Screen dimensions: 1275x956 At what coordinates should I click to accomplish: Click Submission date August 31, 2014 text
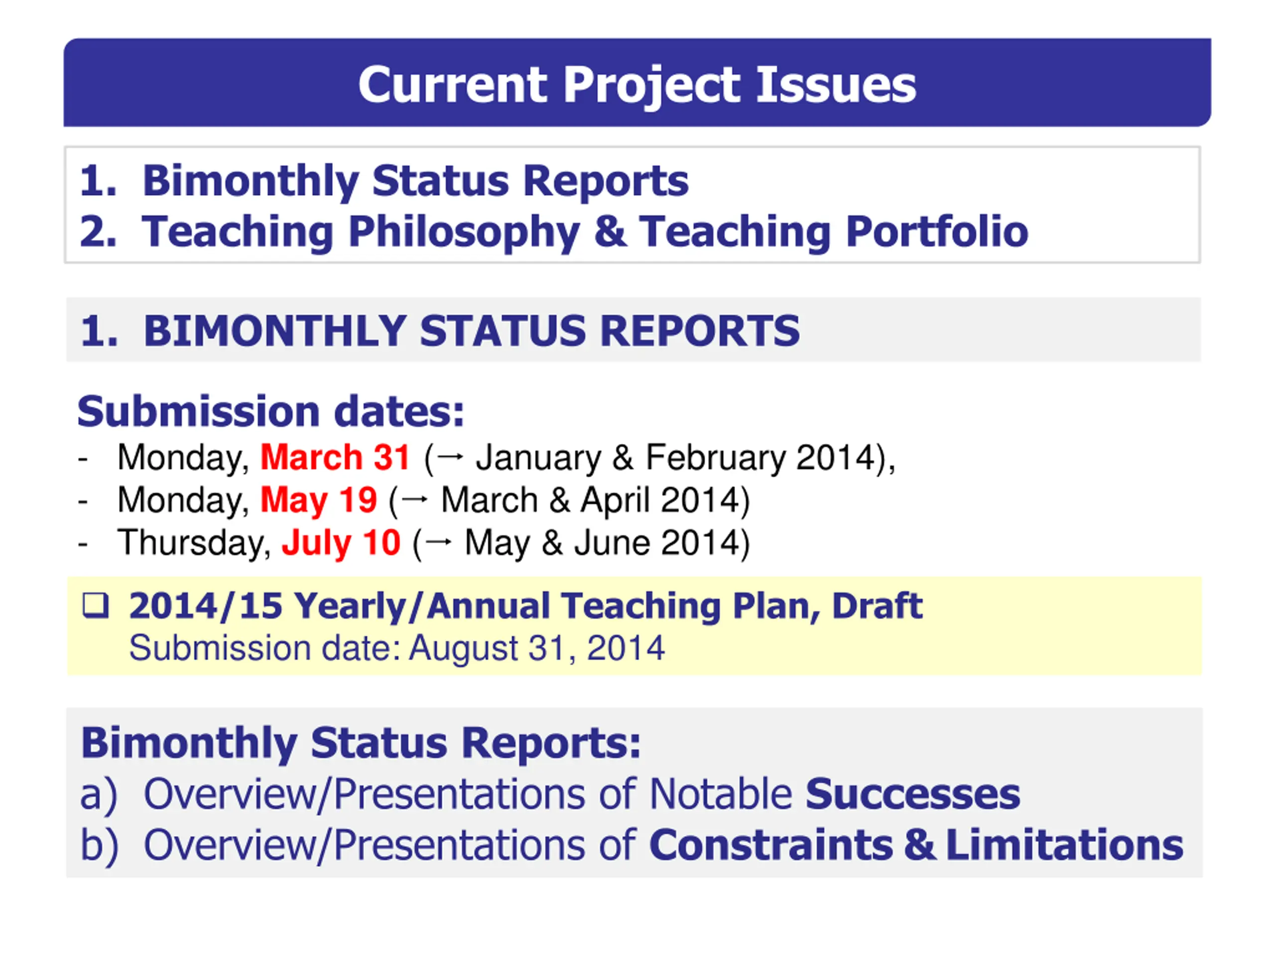click(x=396, y=648)
